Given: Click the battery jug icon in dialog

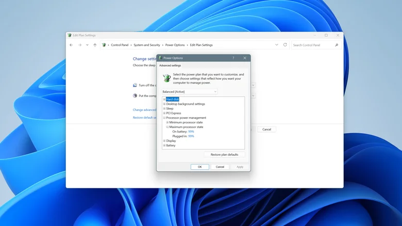Looking at the screenshot, I should pos(166,78).
